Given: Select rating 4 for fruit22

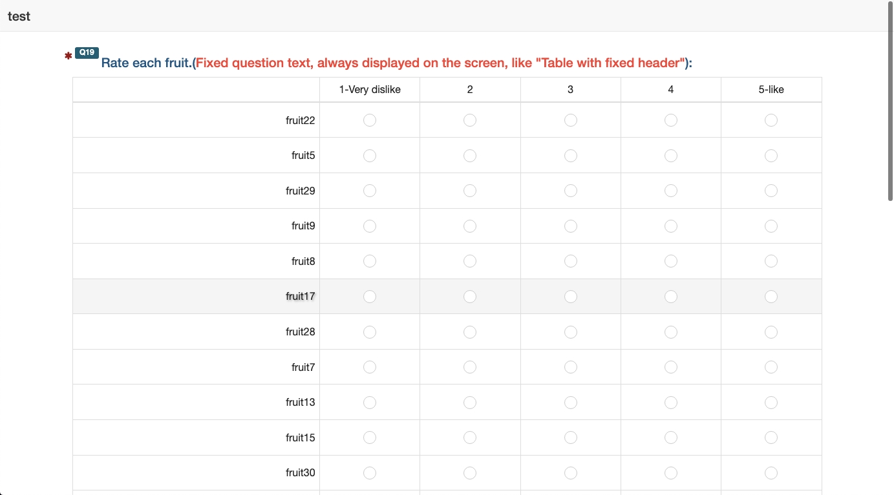Looking at the screenshot, I should click(671, 120).
